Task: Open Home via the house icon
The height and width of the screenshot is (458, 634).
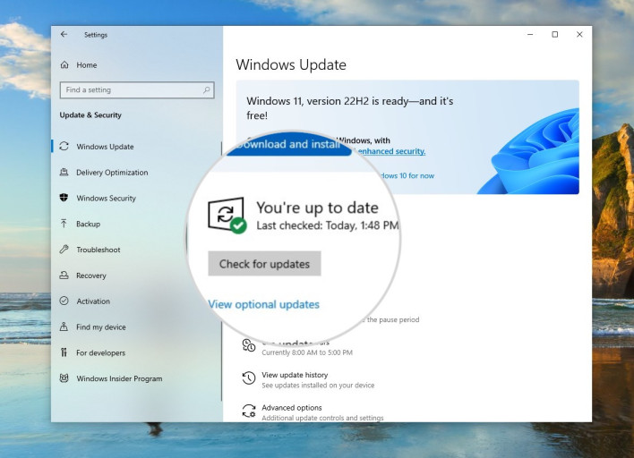Action: (x=64, y=65)
